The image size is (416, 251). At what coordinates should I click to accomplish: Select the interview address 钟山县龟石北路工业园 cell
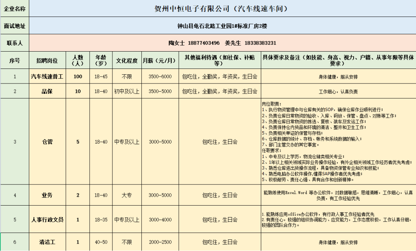[223, 25]
